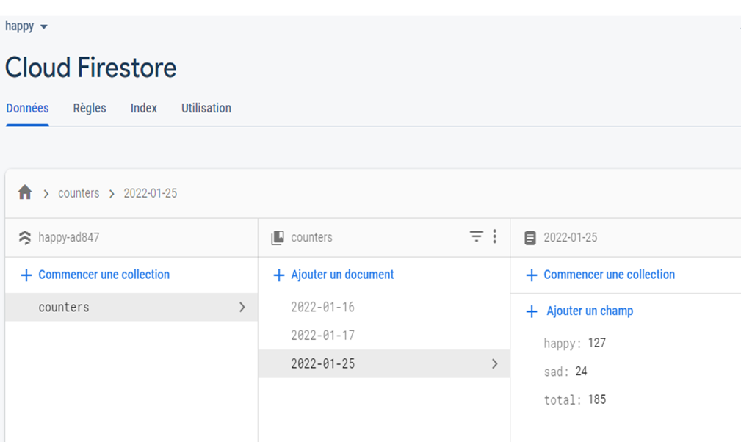Click the plus icon for Ajouter un document
This screenshot has height=442, width=741.
click(x=279, y=275)
